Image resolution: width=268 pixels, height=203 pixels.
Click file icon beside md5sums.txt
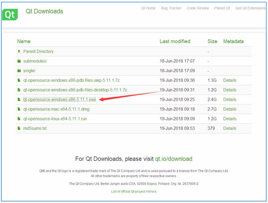[19, 128]
